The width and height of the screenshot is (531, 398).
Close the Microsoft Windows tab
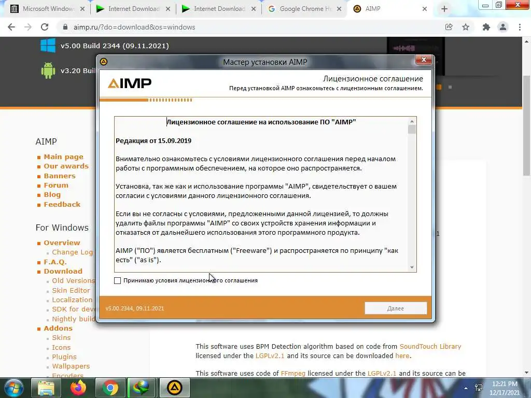point(82,9)
